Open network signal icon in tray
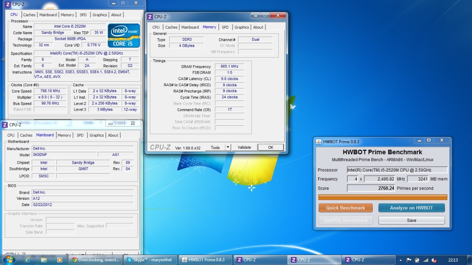Image resolution: width=472 pixels, height=265 pixels. tap(426, 260)
